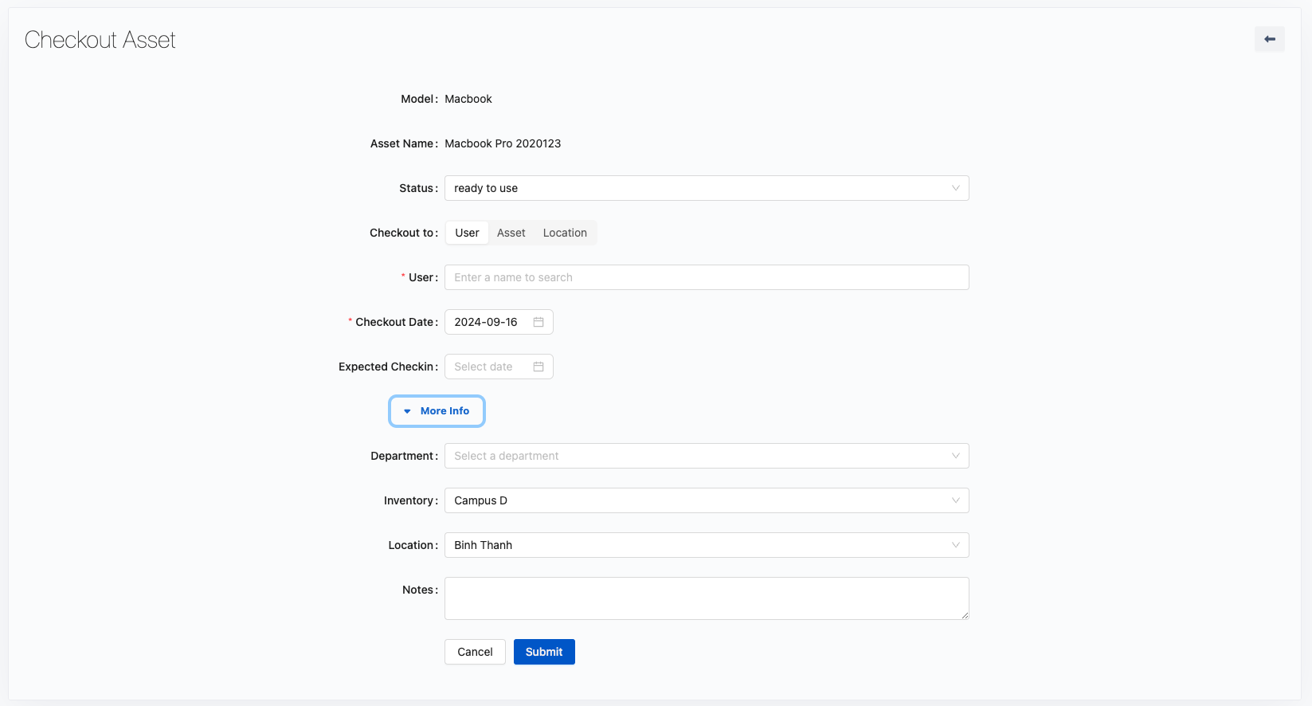Click the Location dropdown chevron arrow

tap(955, 545)
